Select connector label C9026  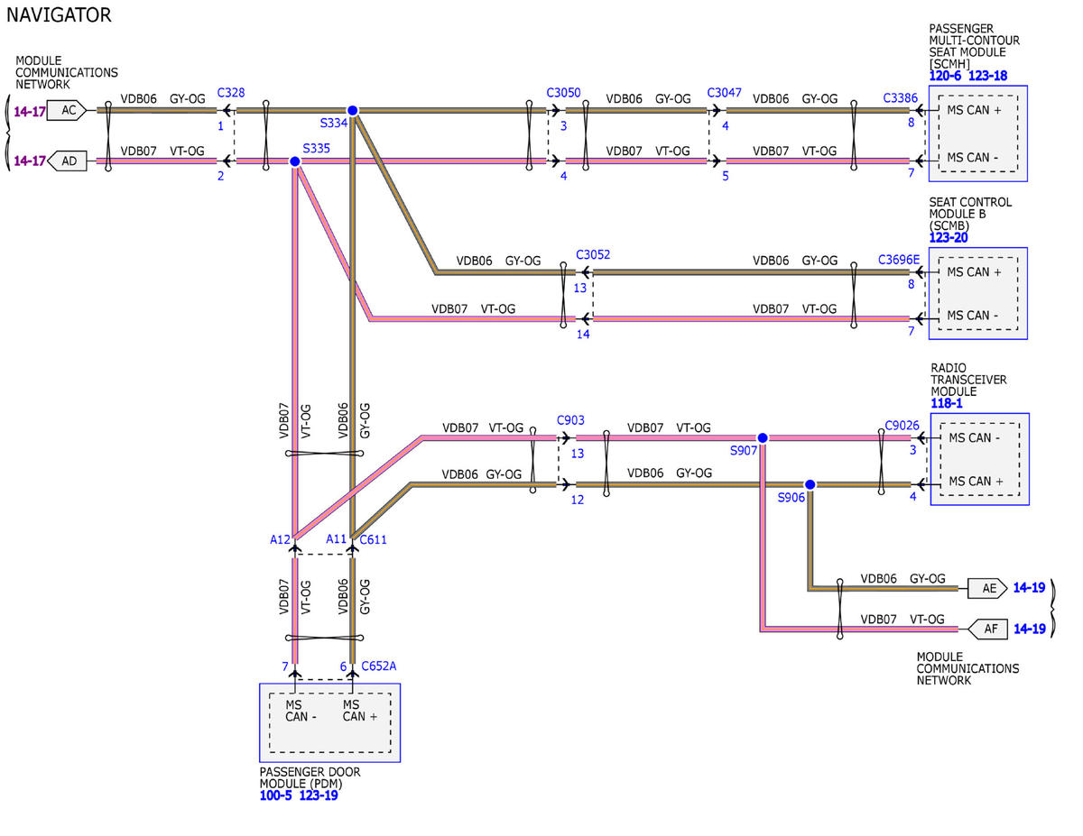[902, 426]
